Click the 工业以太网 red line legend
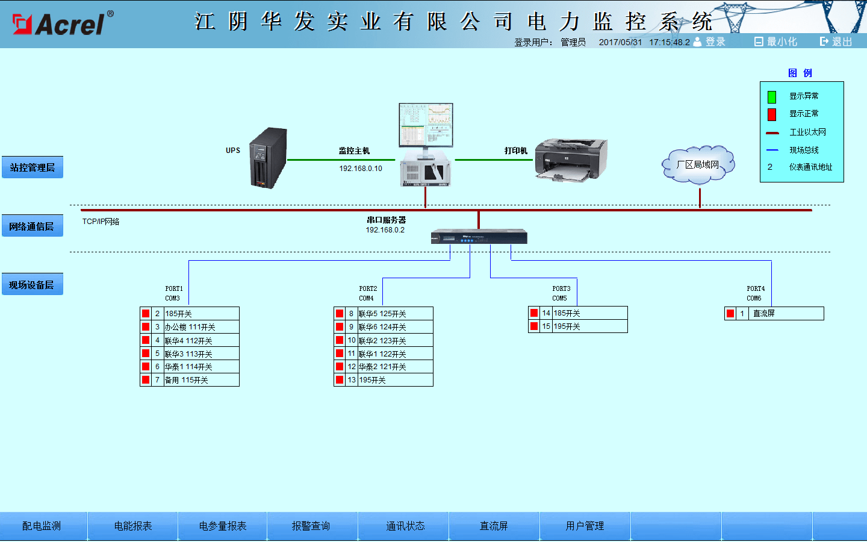867x542 pixels. pyautogui.click(x=772, y=132)
